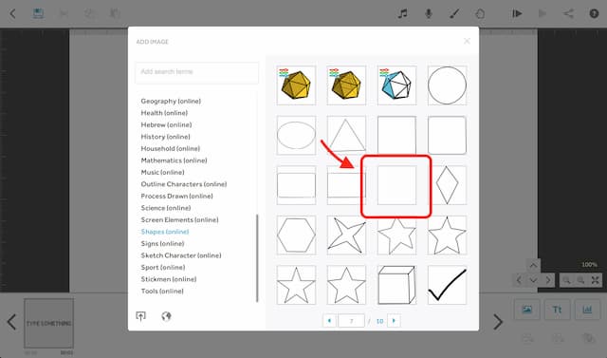Screen dimensions: 607x358
Task: Select the circle shape thumbnail
Action: (447, 85)
